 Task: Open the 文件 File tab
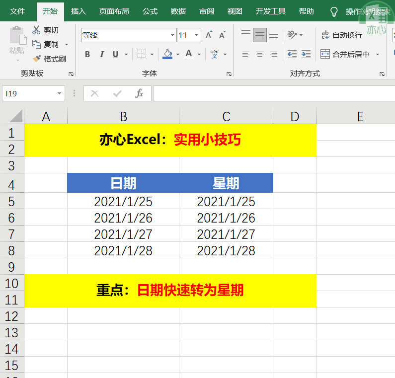17,11
